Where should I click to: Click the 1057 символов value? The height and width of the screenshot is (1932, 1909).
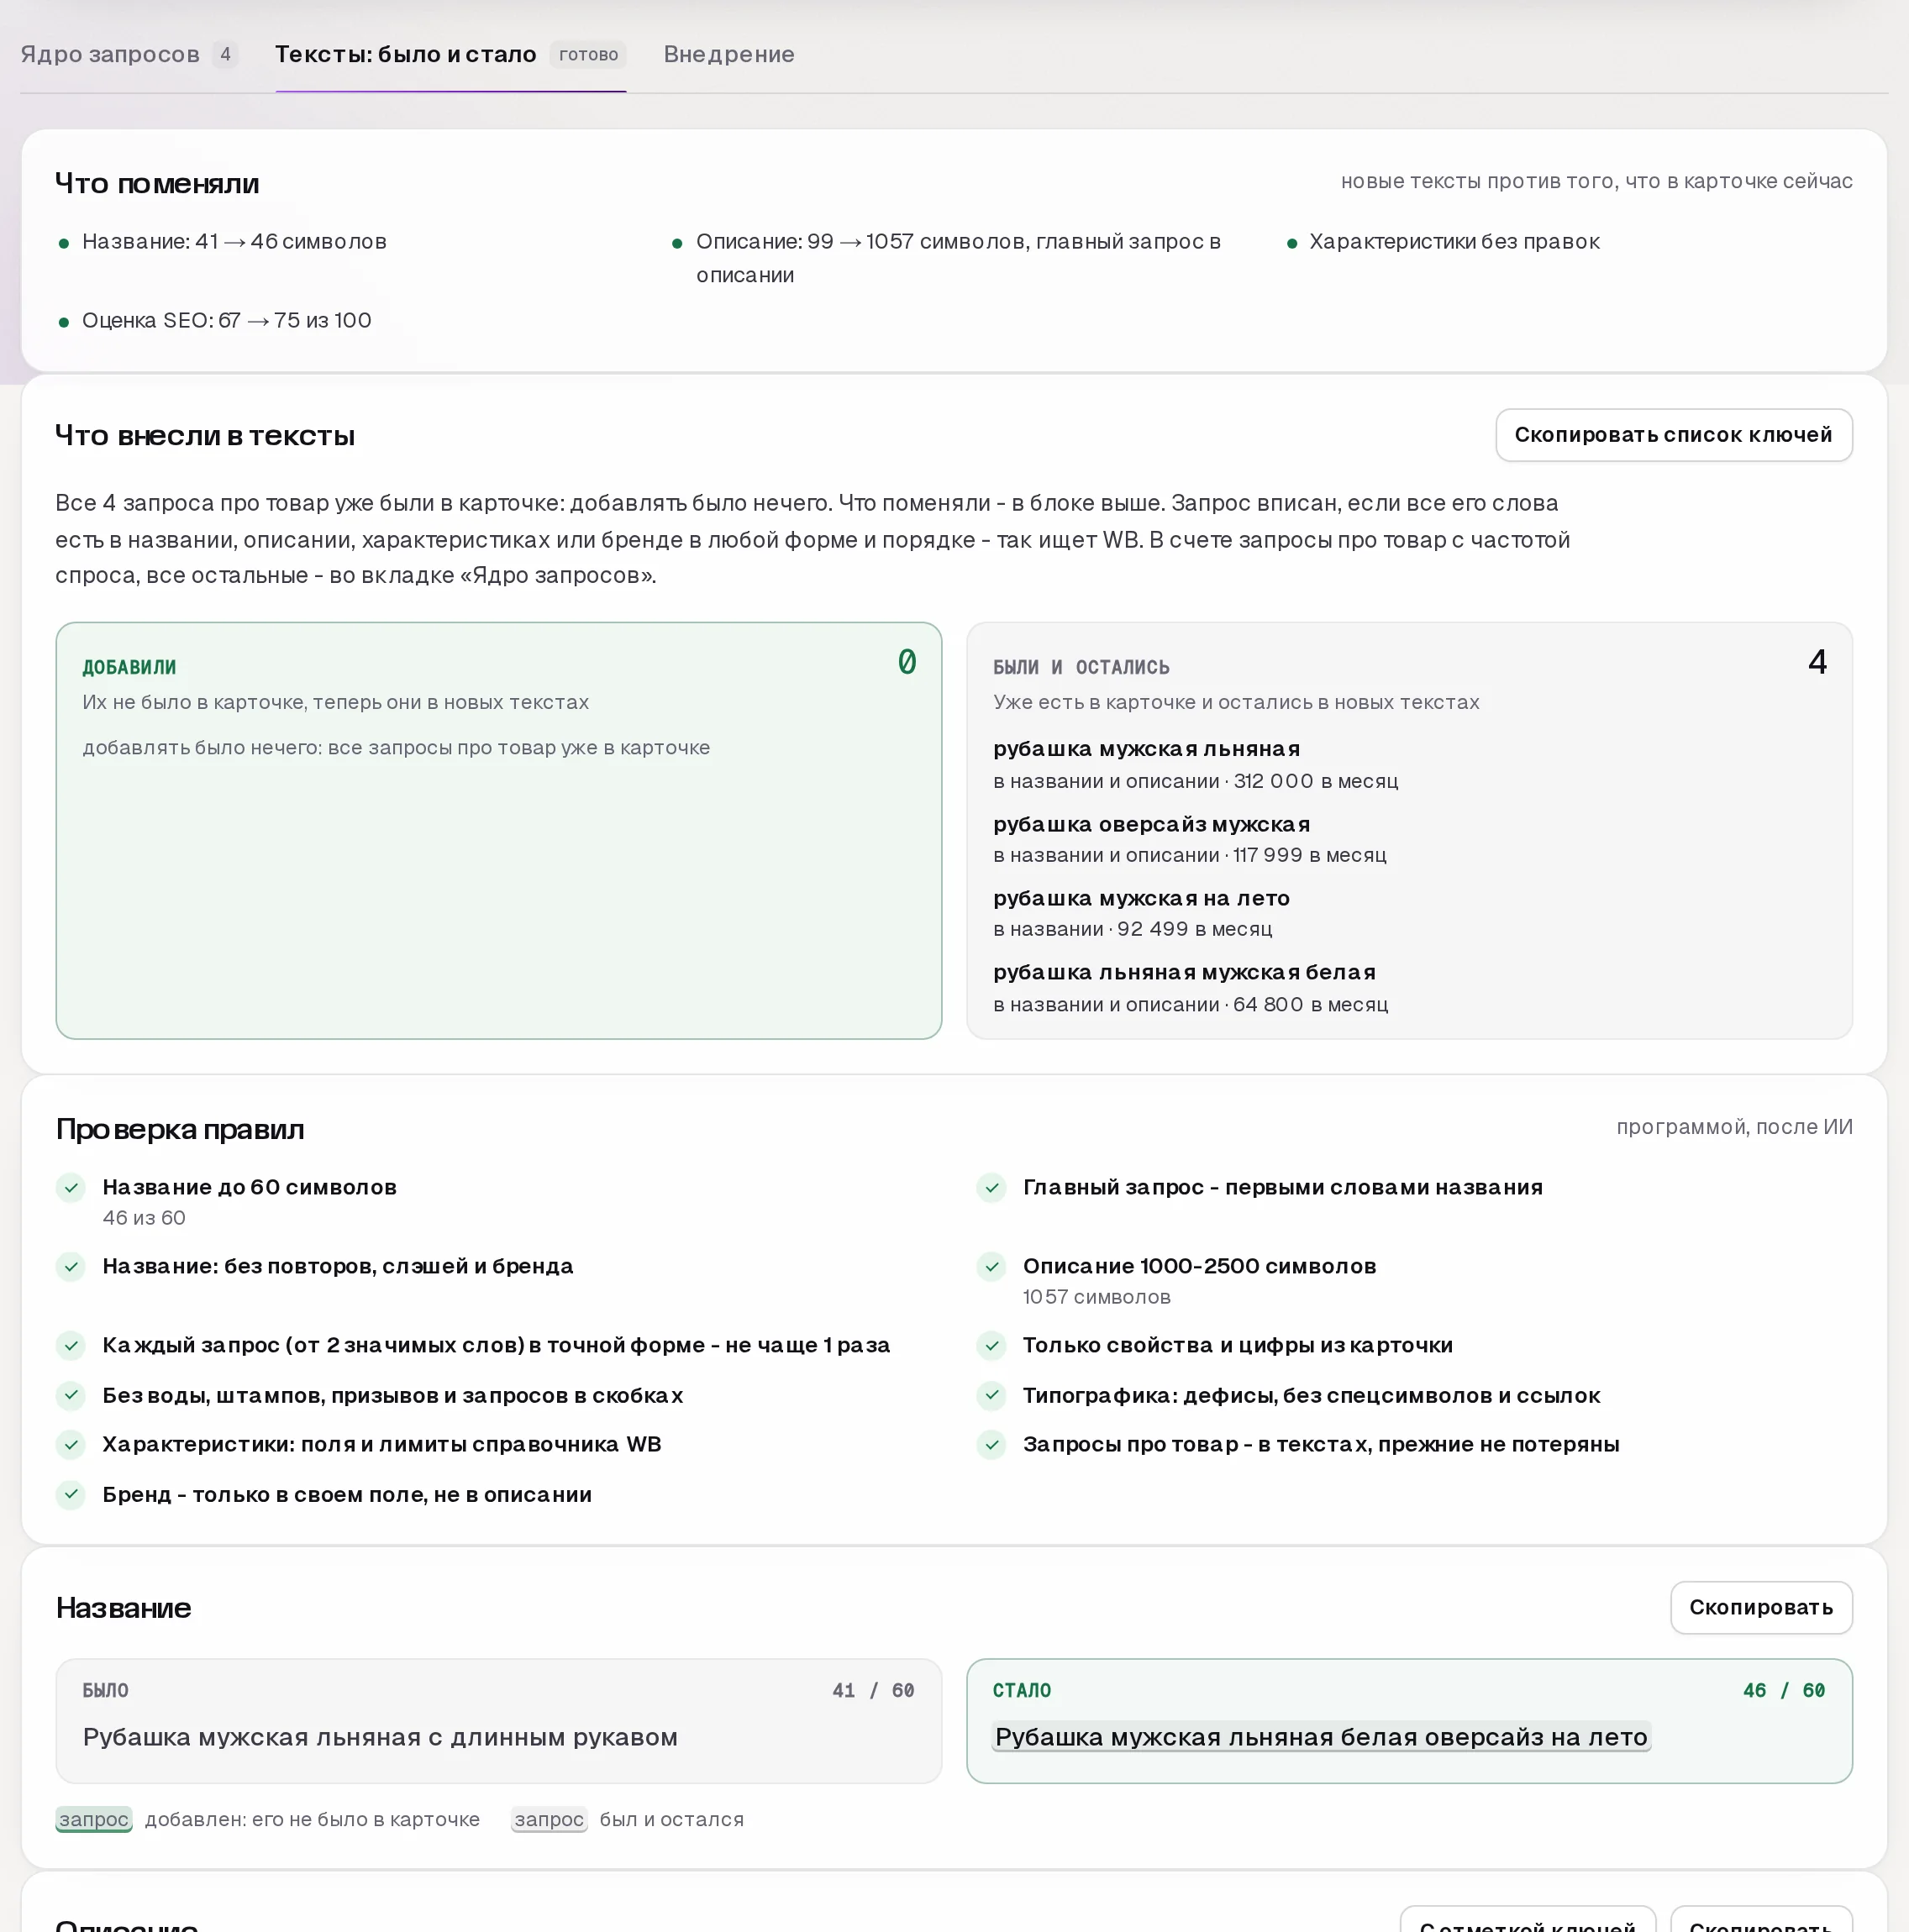pos(1096,1297)
